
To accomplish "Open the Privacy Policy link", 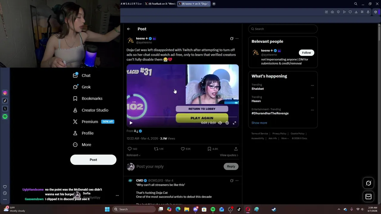I will 279,133.
